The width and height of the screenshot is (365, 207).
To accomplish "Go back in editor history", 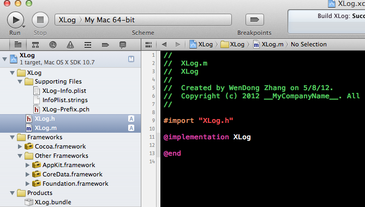I will click(x=164, y=44).
